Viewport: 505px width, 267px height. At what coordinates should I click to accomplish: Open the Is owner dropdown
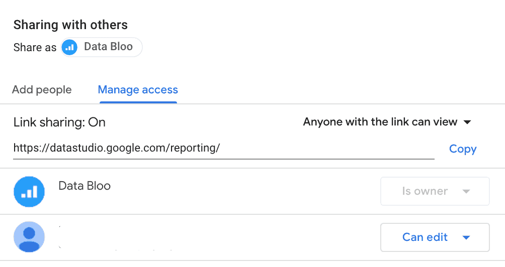(435, 191)
